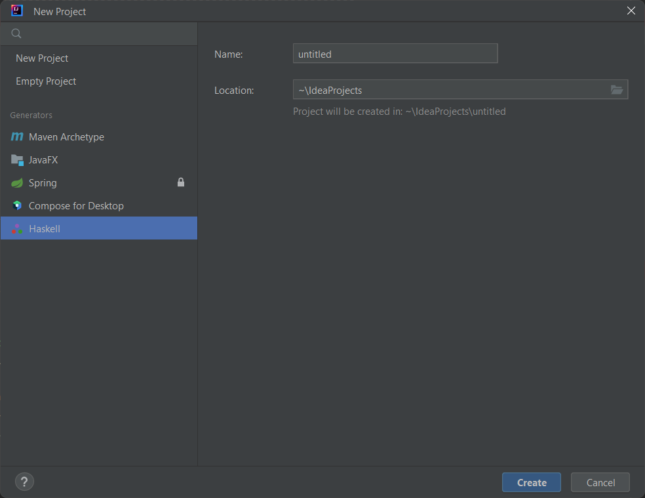Click the JavaFX folder icon
This screenshot has width=645, height=498.
click(17, 160)
